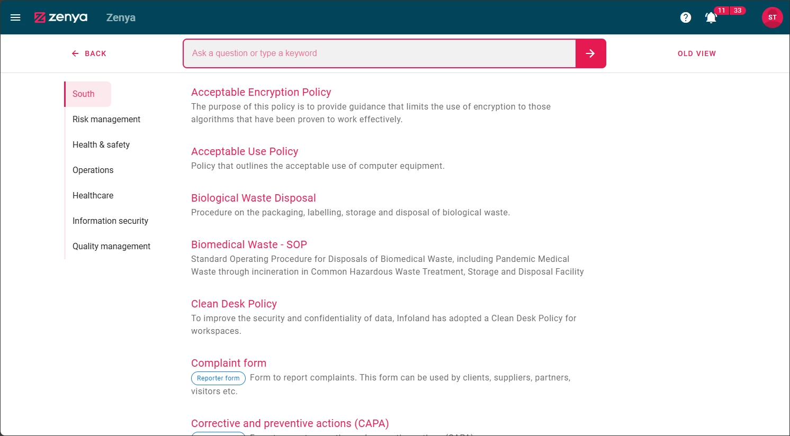Click the Zenya logo

coord(61,17)
